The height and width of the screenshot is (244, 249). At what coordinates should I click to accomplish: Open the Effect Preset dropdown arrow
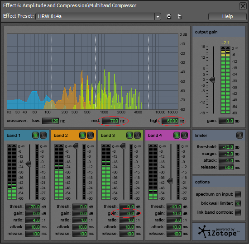pyautogui.click(x=158, y=16)
